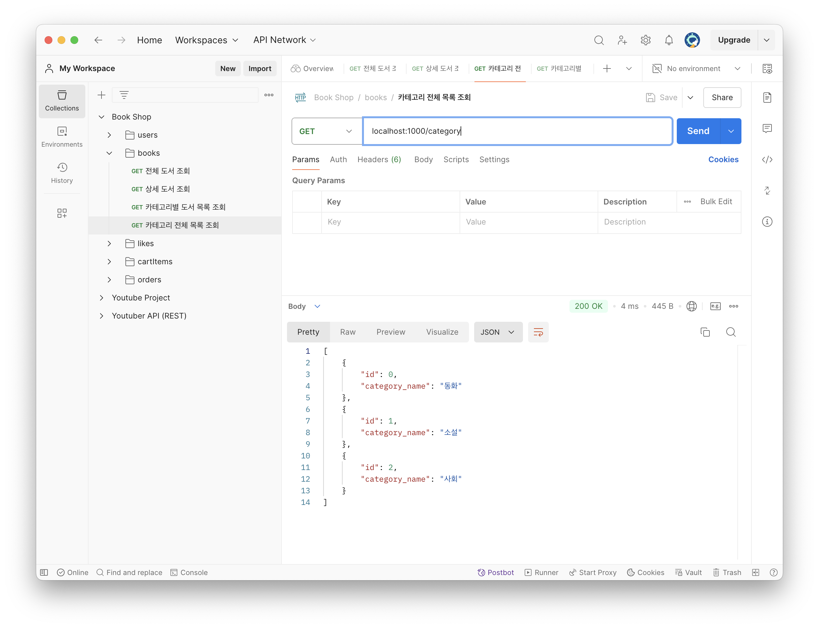Click the notifications bell icon
Screen dimensions: 819x628
[x=669, y=40]
